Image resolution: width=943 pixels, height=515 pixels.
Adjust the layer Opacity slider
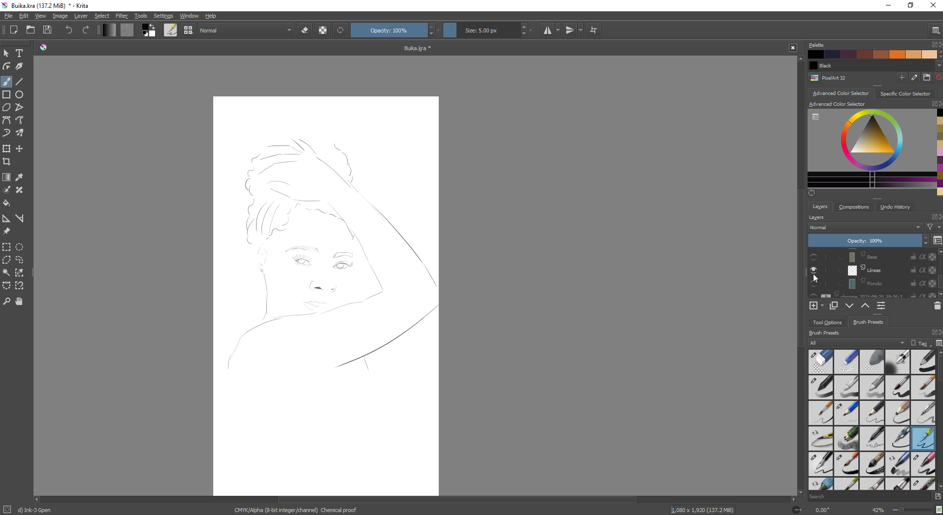pyautogui.click(x=865, y=241)
